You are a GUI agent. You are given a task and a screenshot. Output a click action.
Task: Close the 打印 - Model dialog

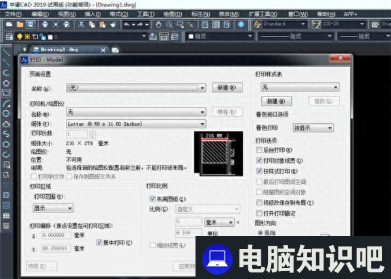click(x=340, y=59)
